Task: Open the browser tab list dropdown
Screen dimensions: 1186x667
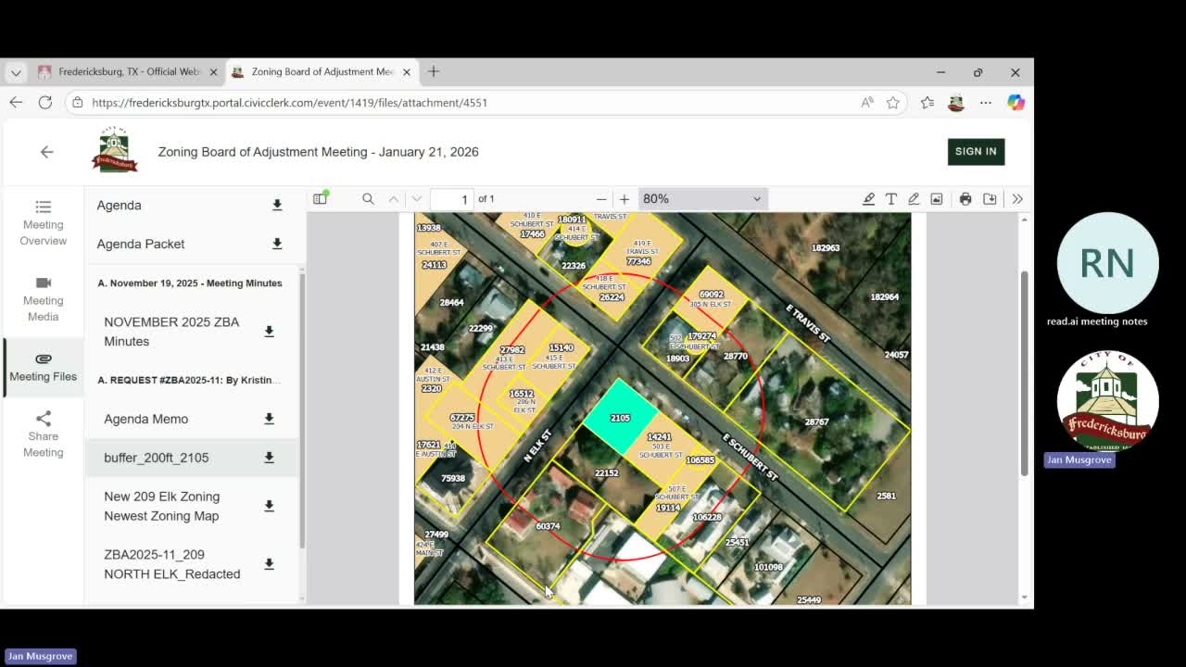Action: click(x=16, y=72)
